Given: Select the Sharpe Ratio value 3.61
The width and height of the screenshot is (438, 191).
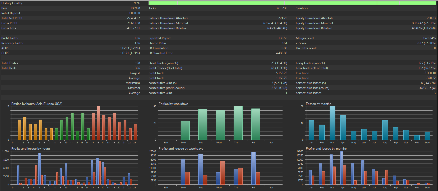Looking at the screenshot, I should coord(284,43).
